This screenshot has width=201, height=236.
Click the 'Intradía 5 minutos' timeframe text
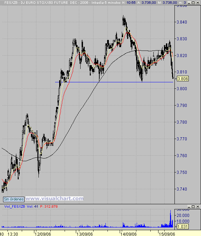(x=106, y=2)
